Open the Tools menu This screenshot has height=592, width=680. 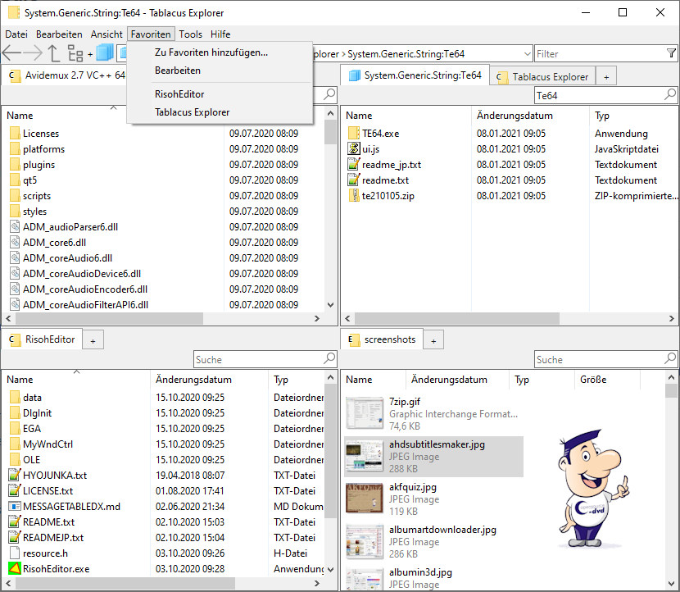tap(190, 34)
